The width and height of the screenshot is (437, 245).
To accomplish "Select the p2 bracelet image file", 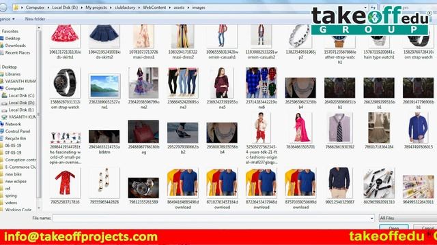I will point(300,36).
